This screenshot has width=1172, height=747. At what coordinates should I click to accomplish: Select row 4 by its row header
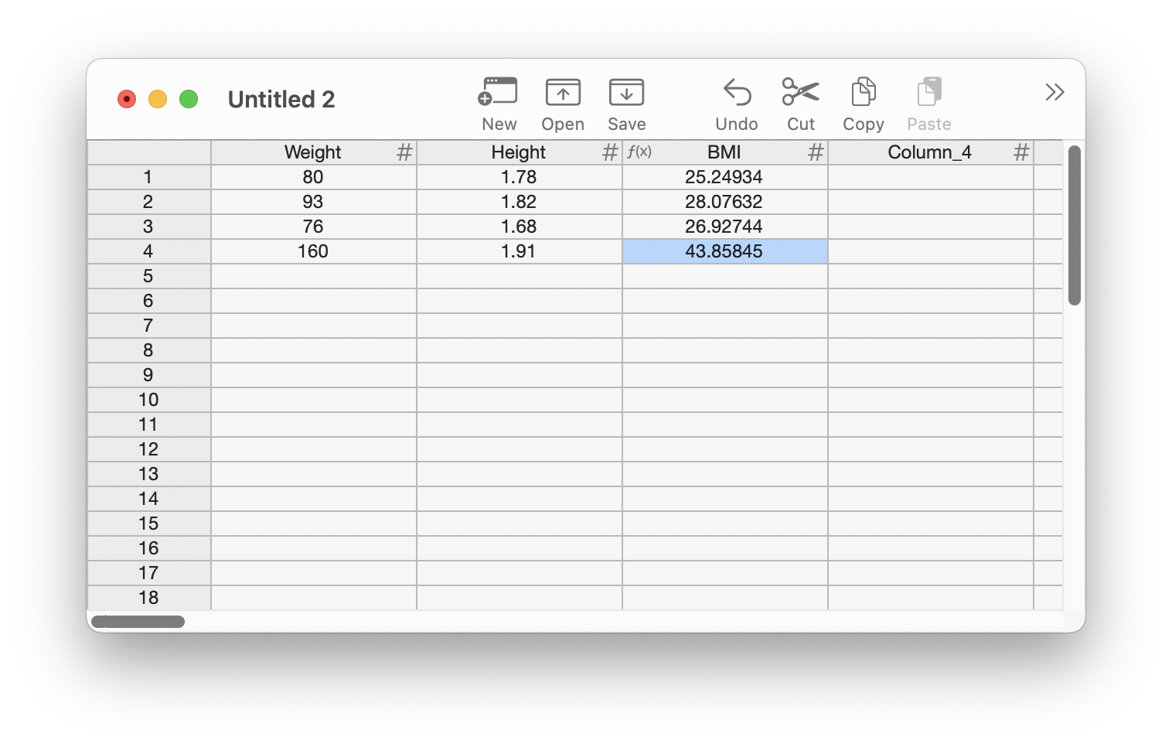click(x=148, y=251)
